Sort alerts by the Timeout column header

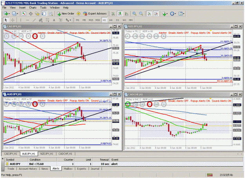click(x=101, y=160)
